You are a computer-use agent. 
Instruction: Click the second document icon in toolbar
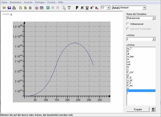(x=25, y=8)
